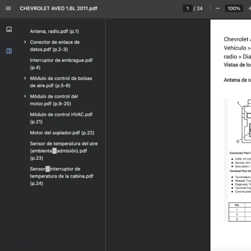Open Conector de enlace de datos.pdf bookmark
The width and height of the screenshot is (251, 251).
click(x=55, y=46)
